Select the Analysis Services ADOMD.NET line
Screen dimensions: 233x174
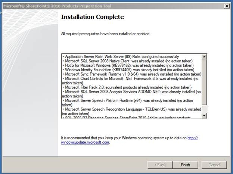[131, 94]
